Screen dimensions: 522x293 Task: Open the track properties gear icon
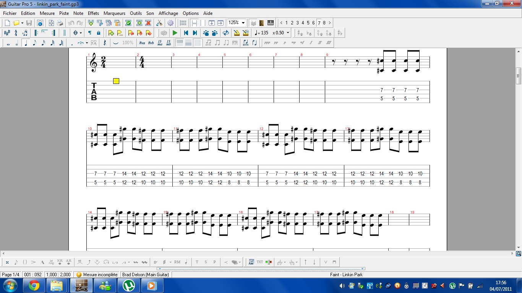(x=170, y=23)
